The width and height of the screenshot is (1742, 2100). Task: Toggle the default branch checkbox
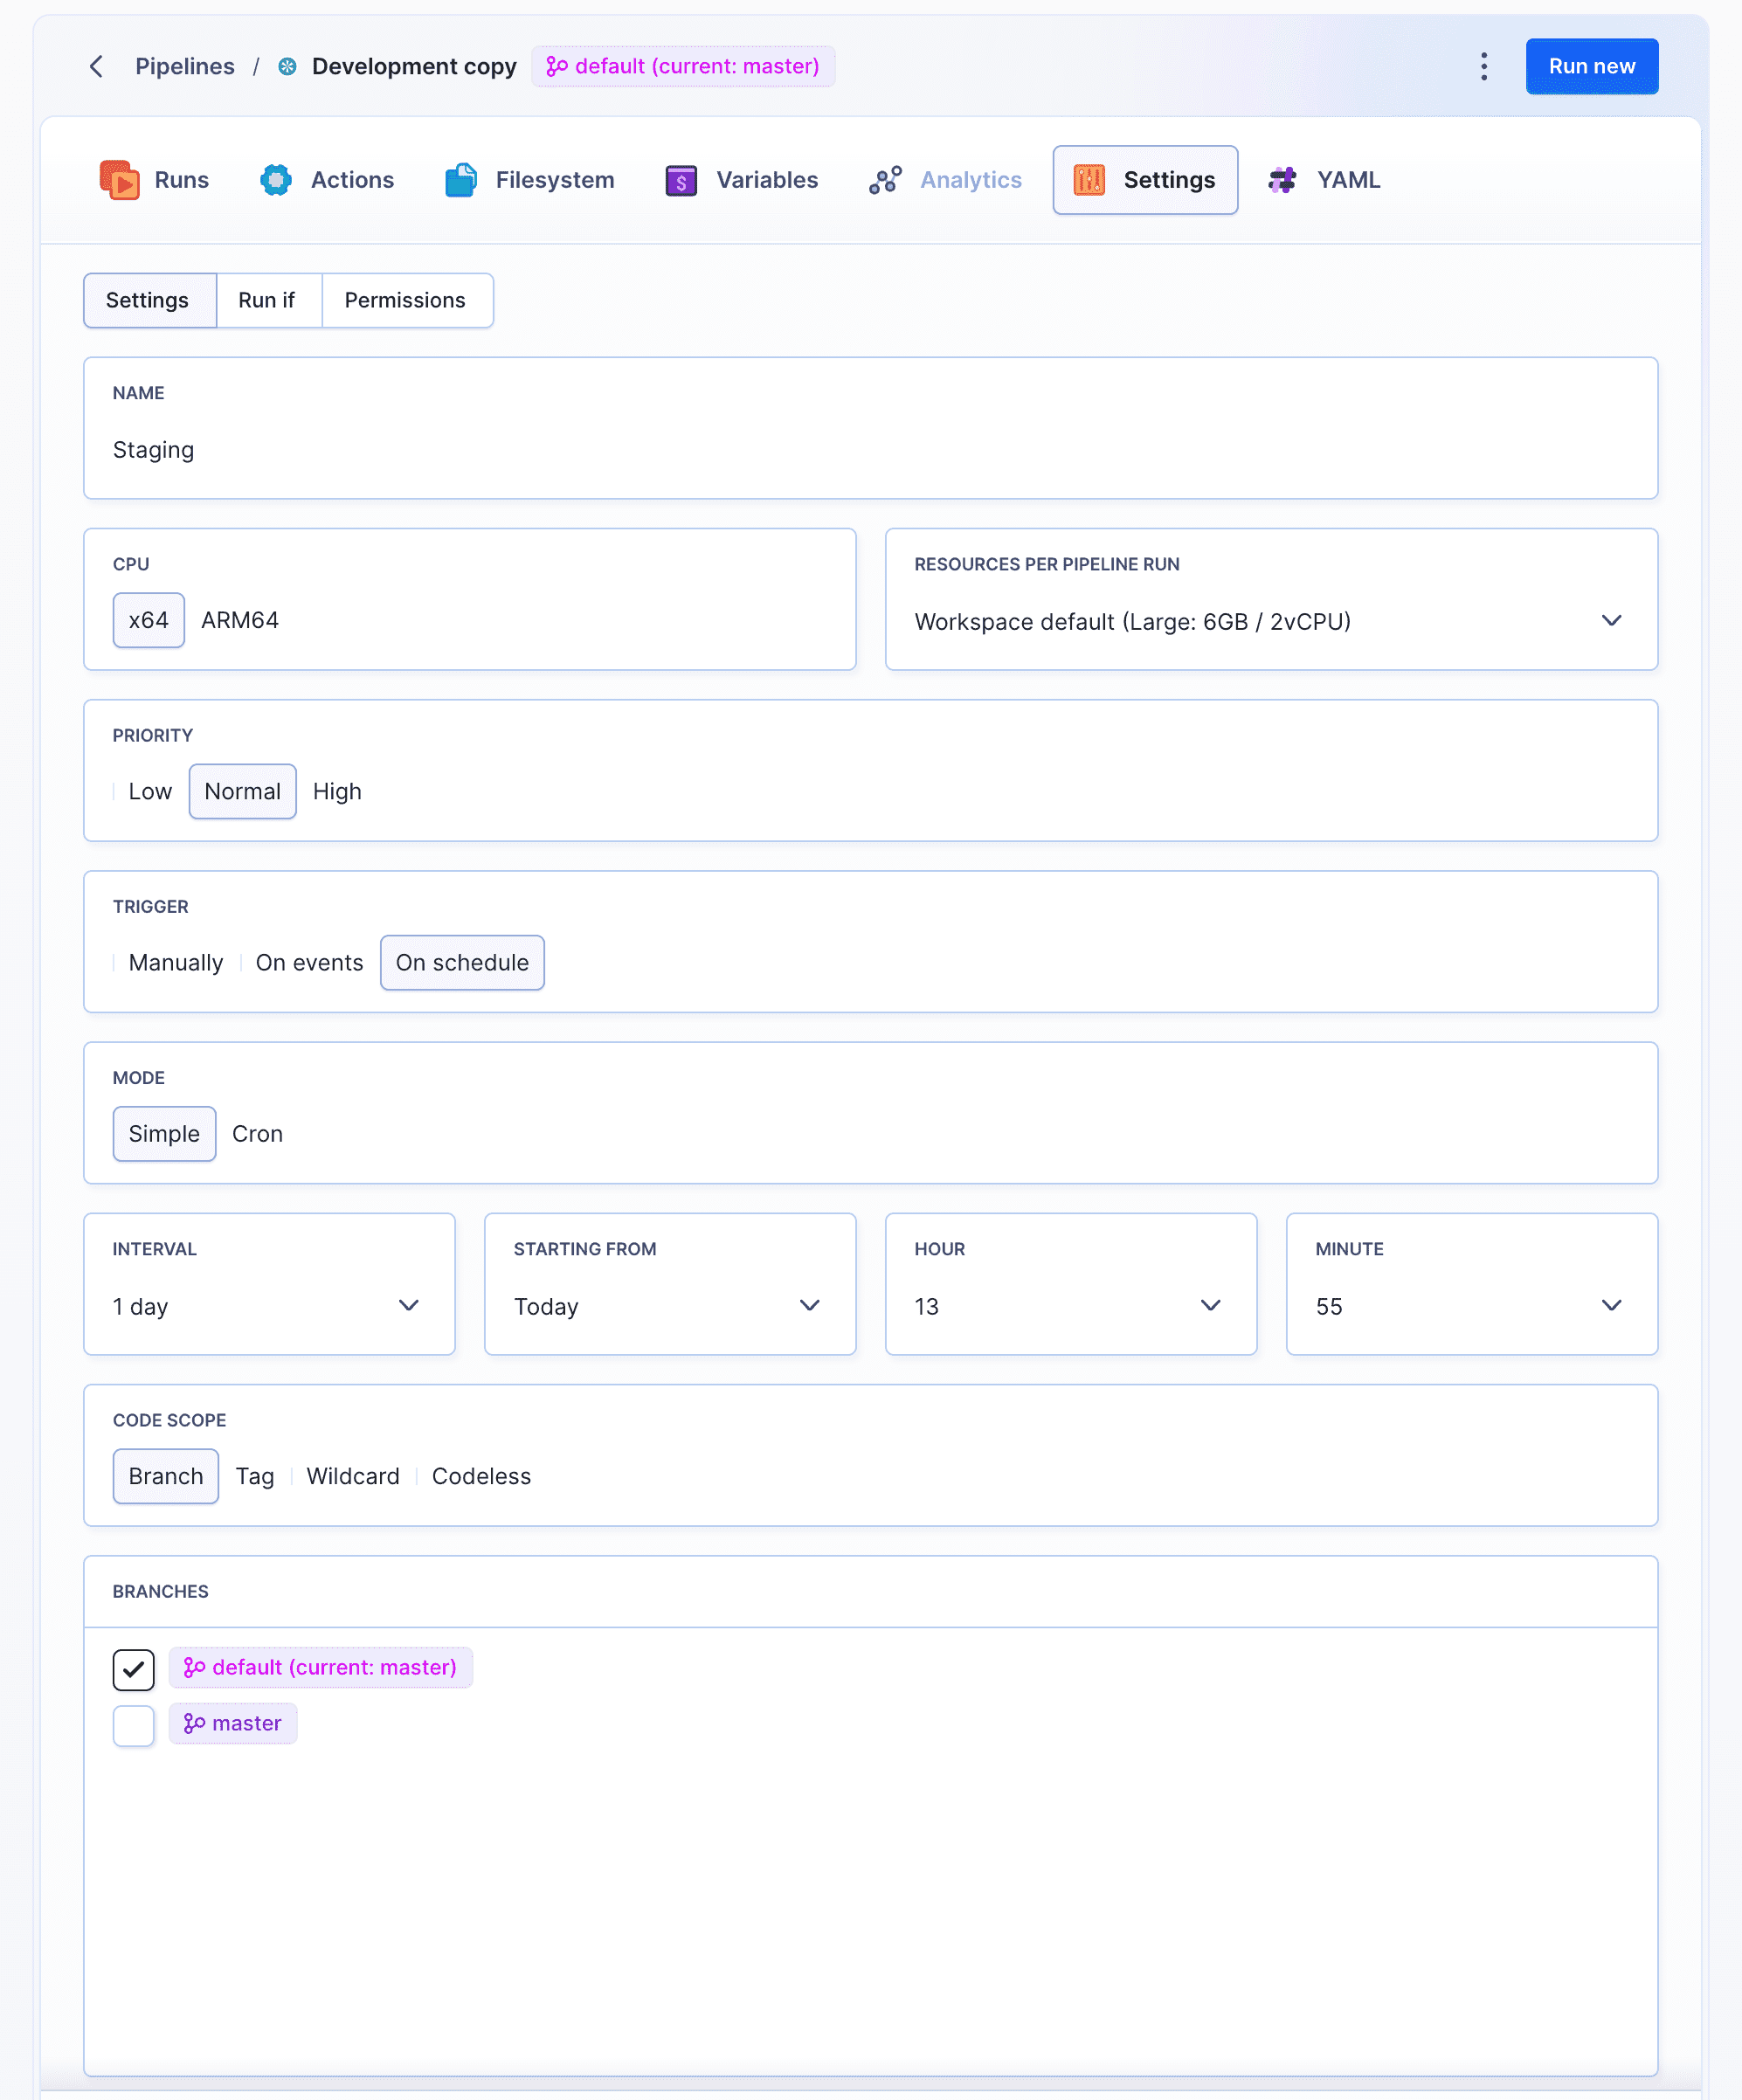pos(135,1666)
